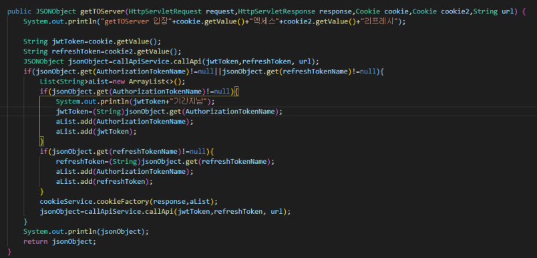Select the "엑세스" string literal
The width and height of the screenshot is (537, 258).
pyautogui.click(x=264, y=21)
